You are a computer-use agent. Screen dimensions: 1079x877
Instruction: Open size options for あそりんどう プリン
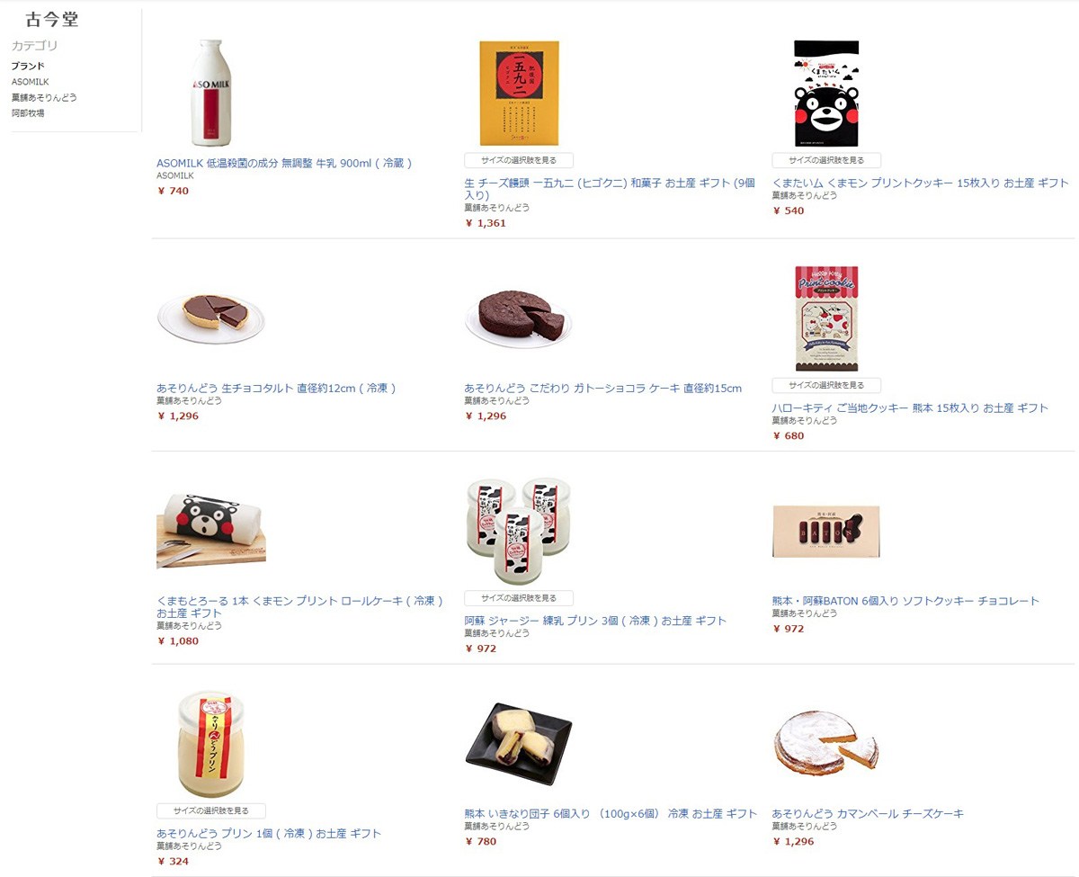[211, 811]
